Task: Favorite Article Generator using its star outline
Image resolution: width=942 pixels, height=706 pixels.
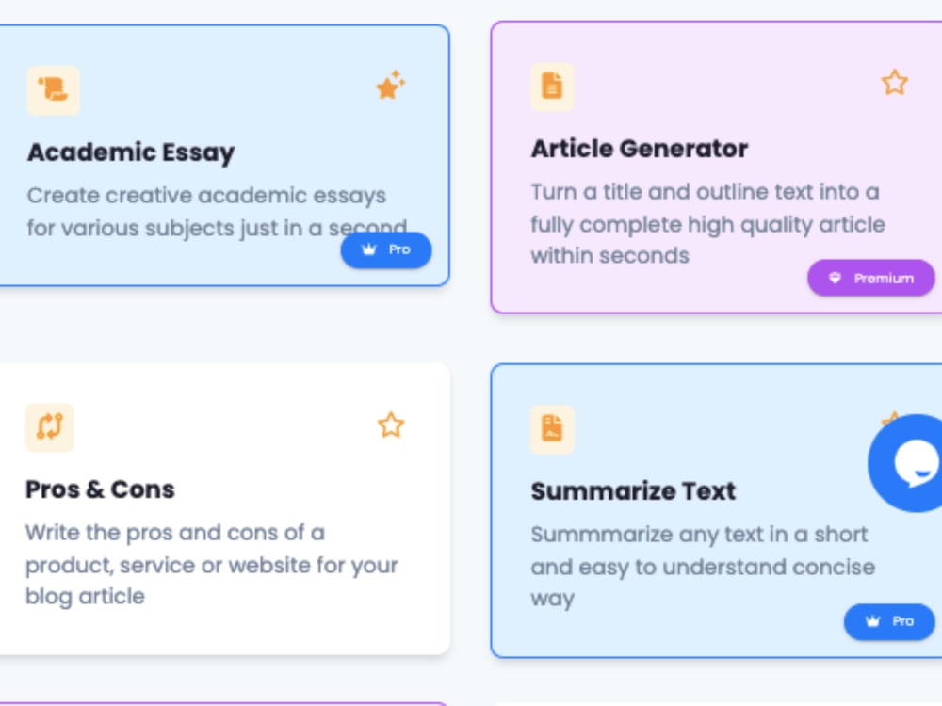Action: (893, 83)
